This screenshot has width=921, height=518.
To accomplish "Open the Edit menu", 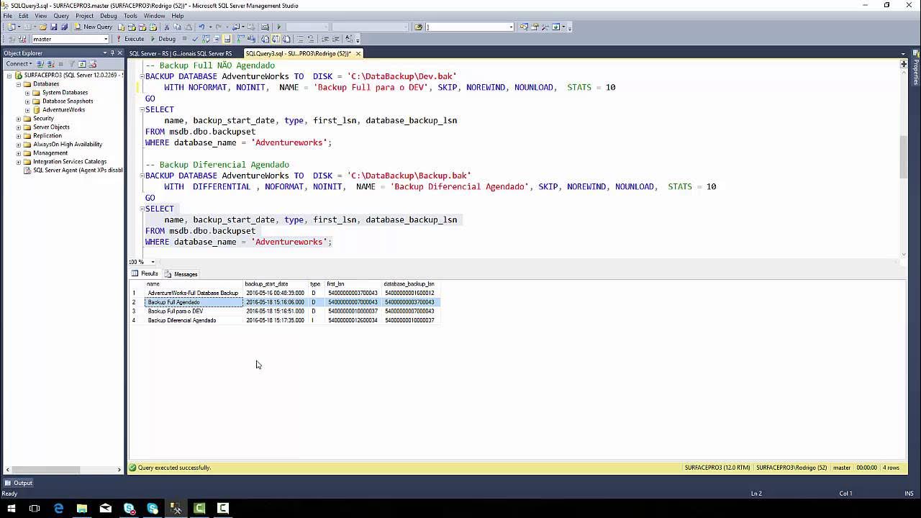I will pyautogui.click(x=24, y=16).
